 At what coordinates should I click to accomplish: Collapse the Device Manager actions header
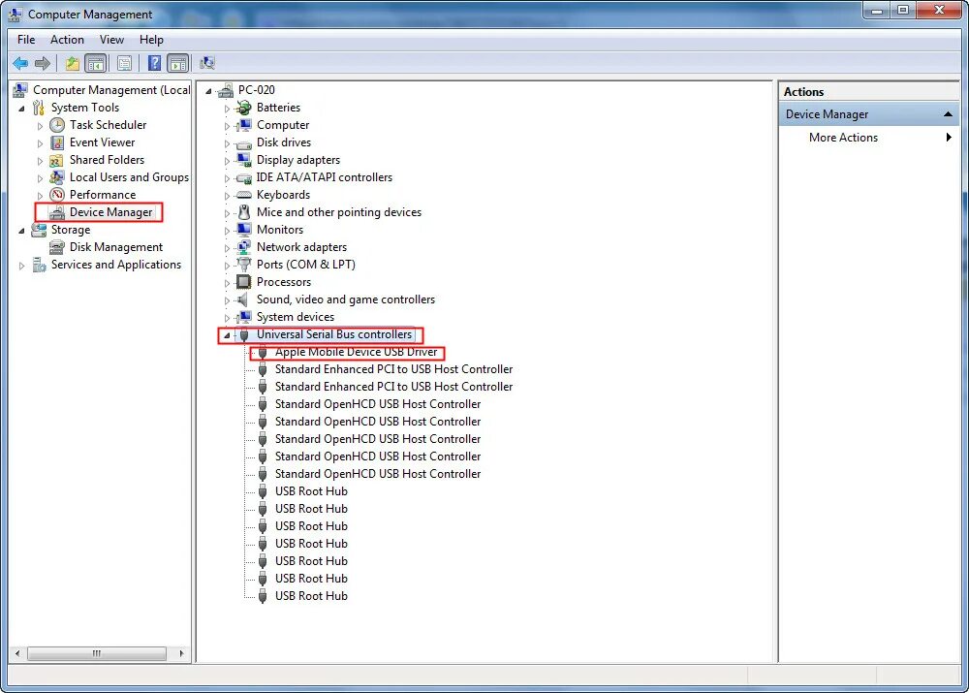click(948, 114)
